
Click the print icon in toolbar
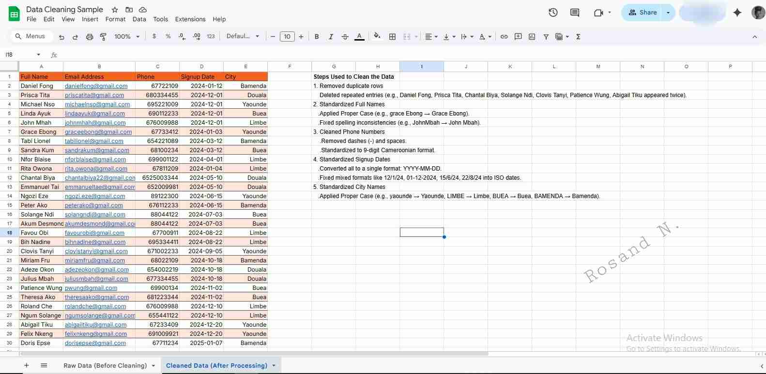coord(89,37)
